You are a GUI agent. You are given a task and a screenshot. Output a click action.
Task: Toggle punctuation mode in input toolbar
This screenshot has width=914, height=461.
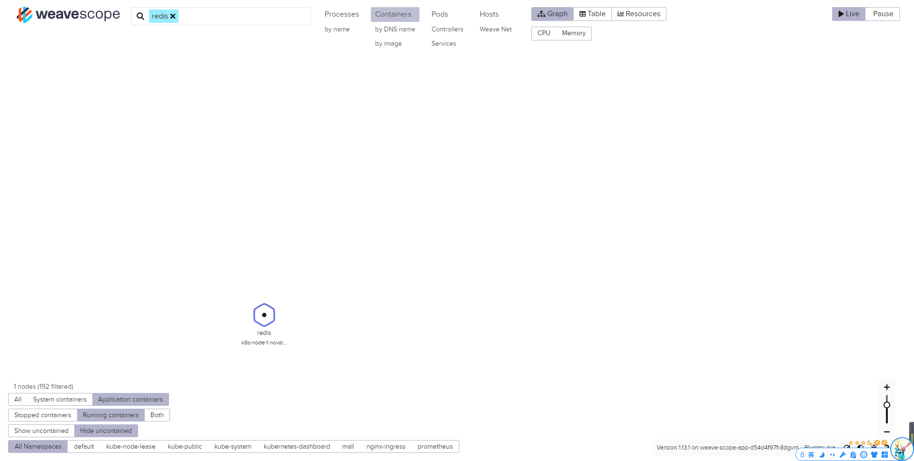pos(832,455)
